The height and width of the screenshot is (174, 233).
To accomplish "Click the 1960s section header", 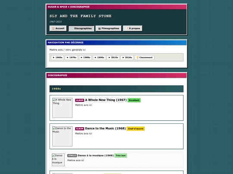I will 116,89.
